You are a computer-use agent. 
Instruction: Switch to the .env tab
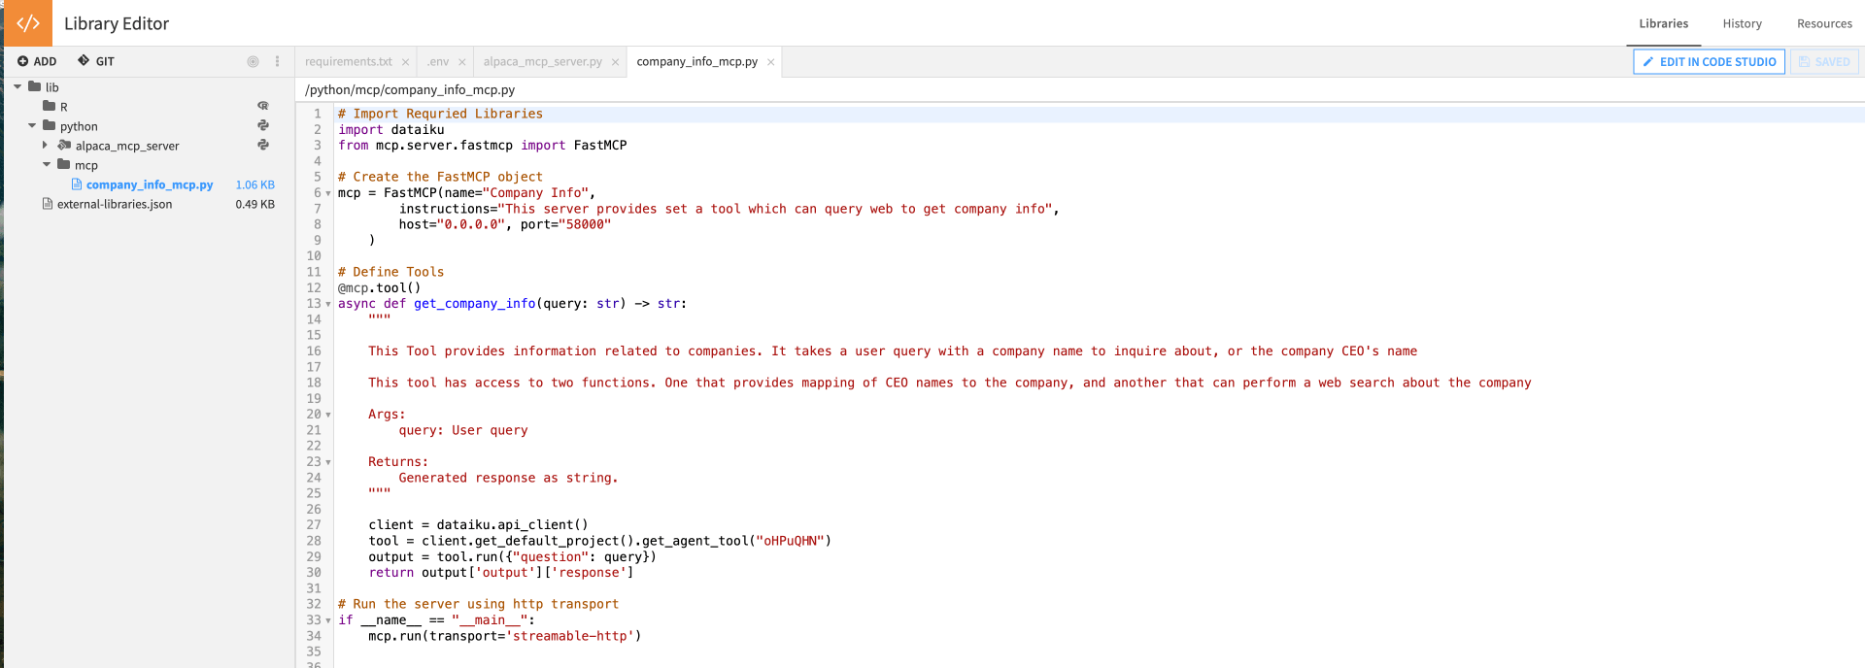click(438, 61)
